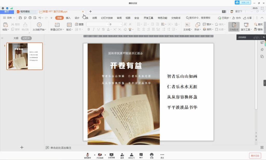Expand the Shapes (形状) dropdown
This screenshot has width=266, height=160.
201,30
